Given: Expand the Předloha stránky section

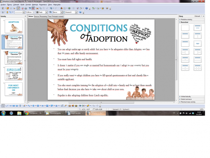Looking at the screenshot, I should point(192,19).
